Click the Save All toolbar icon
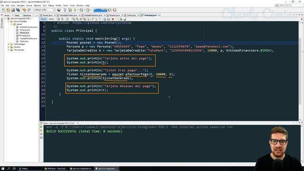 coord(18,10)
